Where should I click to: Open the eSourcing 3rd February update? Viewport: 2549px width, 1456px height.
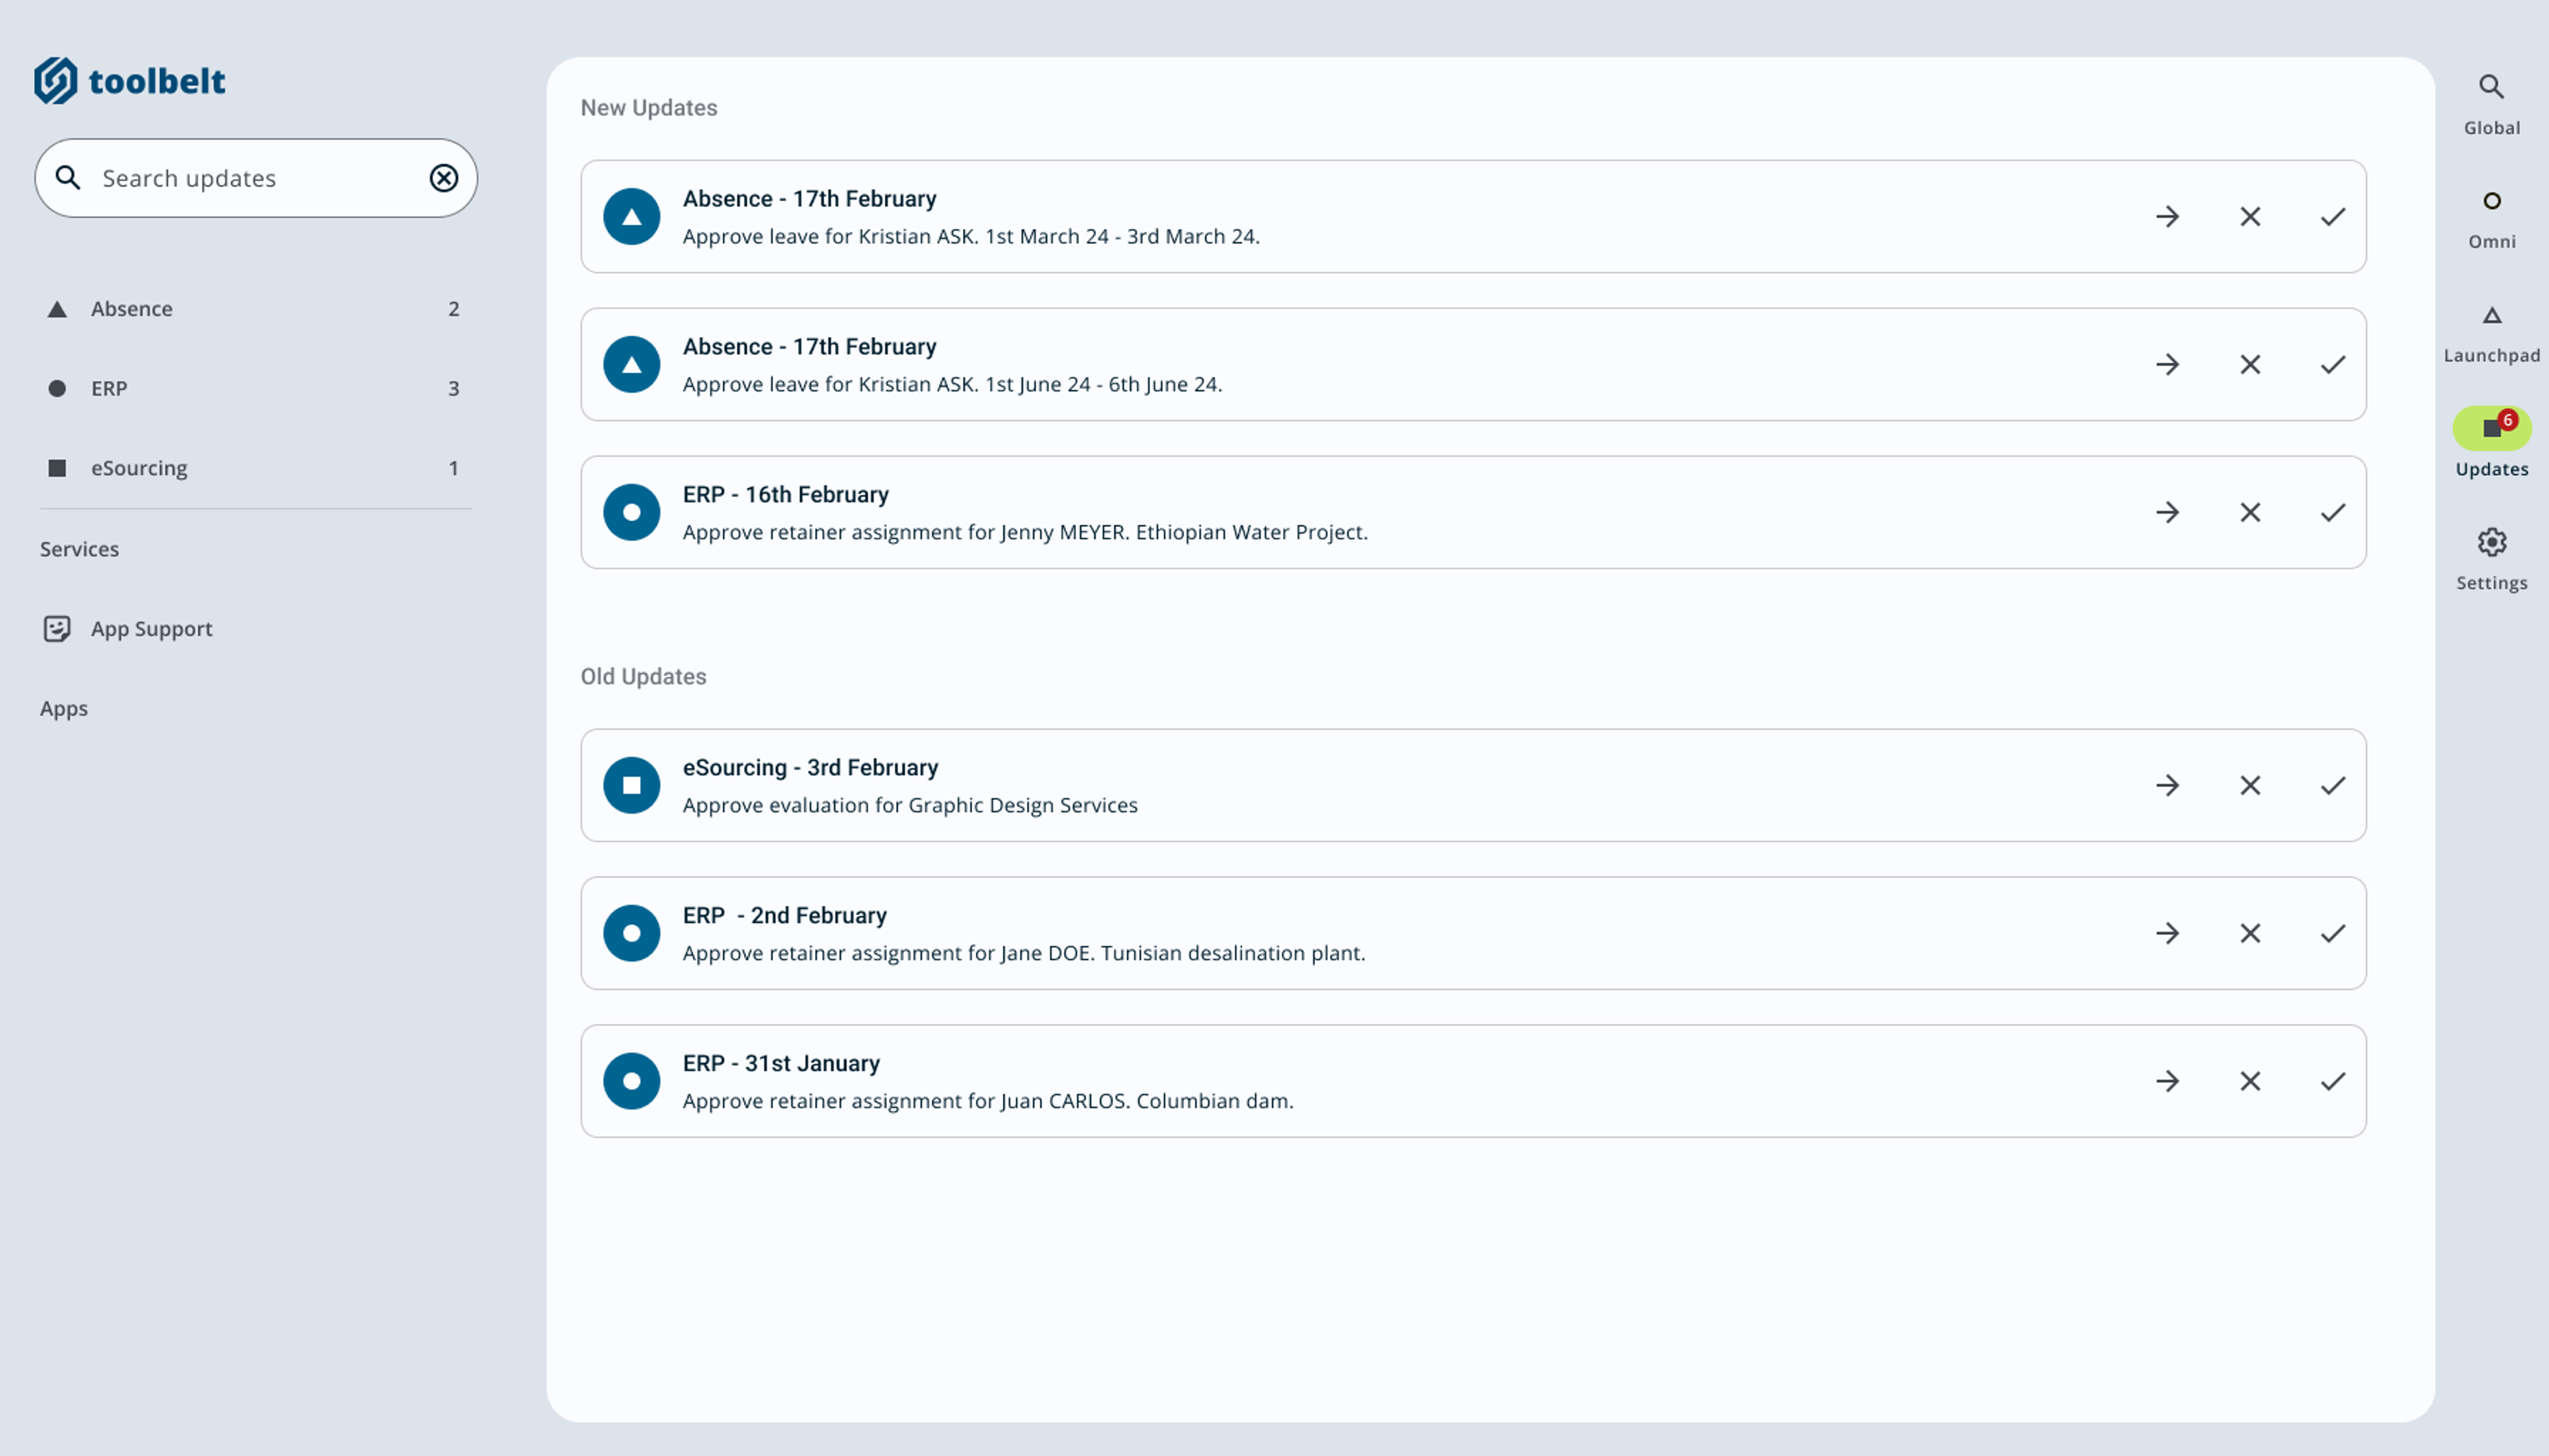coord(2166,786)
